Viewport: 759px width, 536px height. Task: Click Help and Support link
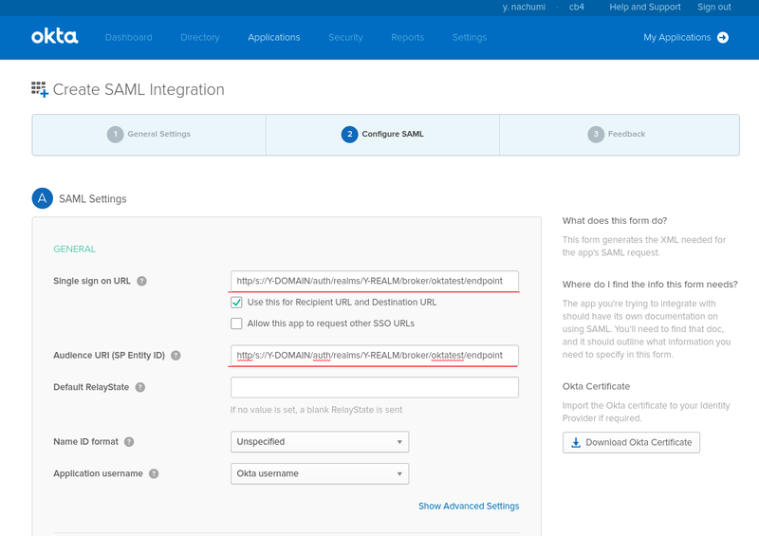645,8
